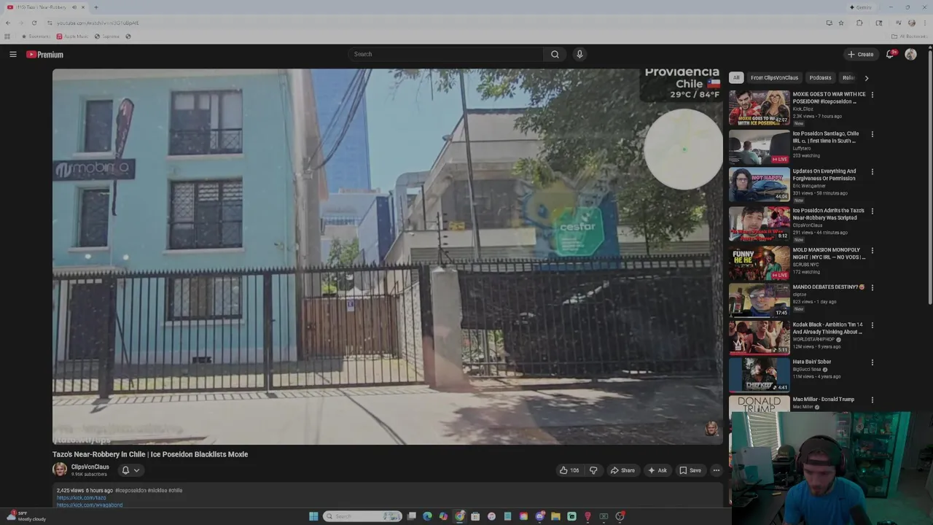The width and height of the screenshot is (933, 525).
Task: Go to YouTube Premium home logo
Action: coord(45,54)
